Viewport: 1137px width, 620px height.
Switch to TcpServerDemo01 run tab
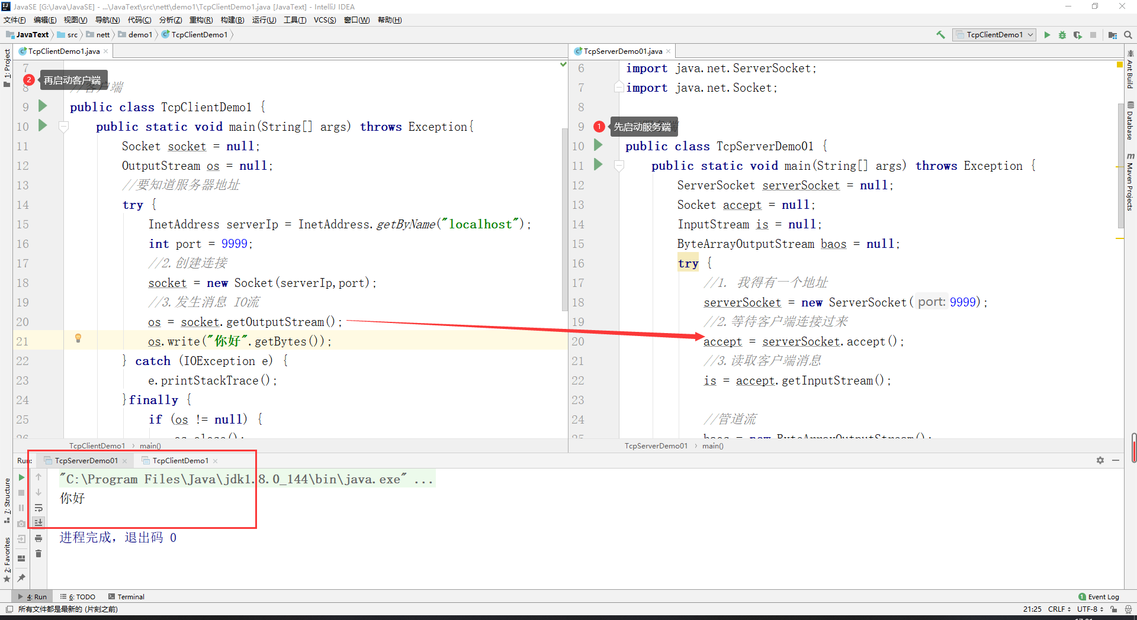pos(86,461)
